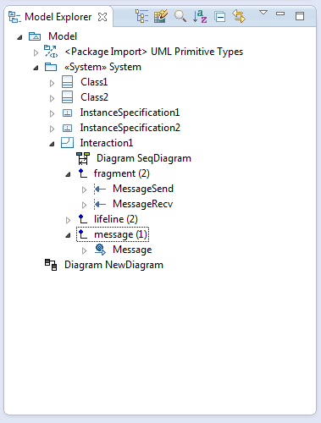
Task: Select the Model tree label
Action: tap(63, 36)
